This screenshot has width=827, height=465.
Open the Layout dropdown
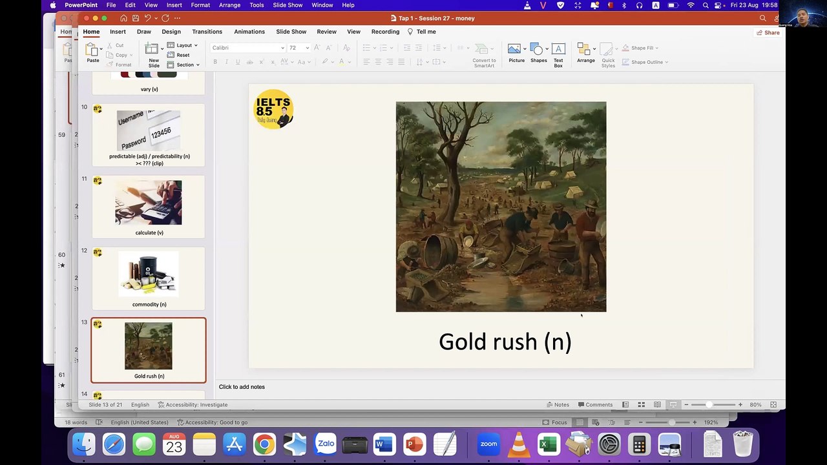182,45
